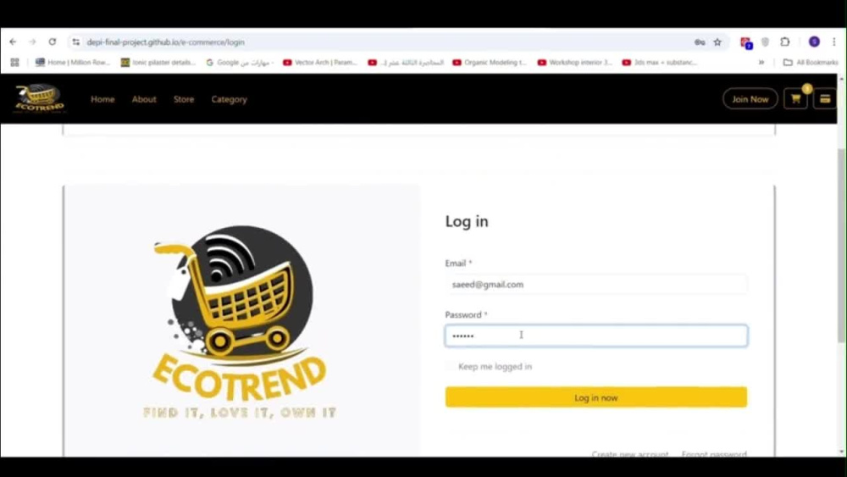This screenshot has height=477, width=847.
Task: Bookmark this page with star icon
Action: click(x=717, y=42)
